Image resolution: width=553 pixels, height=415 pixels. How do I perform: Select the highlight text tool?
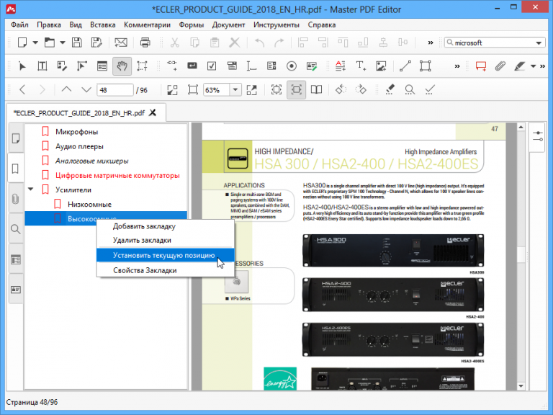click(519, 66)
